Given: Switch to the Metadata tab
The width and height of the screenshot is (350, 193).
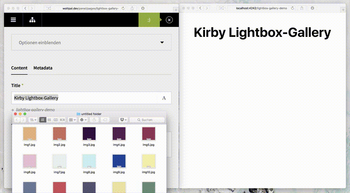Looking at the screenshot, I should click(x=43, y=68).
